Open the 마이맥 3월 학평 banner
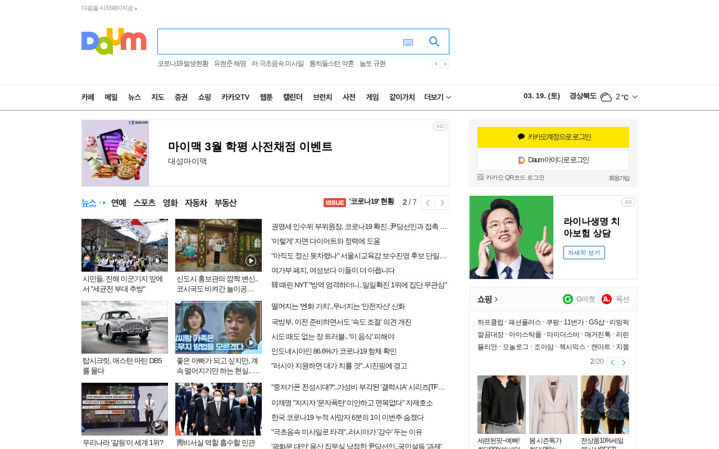This screenshot has width=719, height=449. point(265,153)
